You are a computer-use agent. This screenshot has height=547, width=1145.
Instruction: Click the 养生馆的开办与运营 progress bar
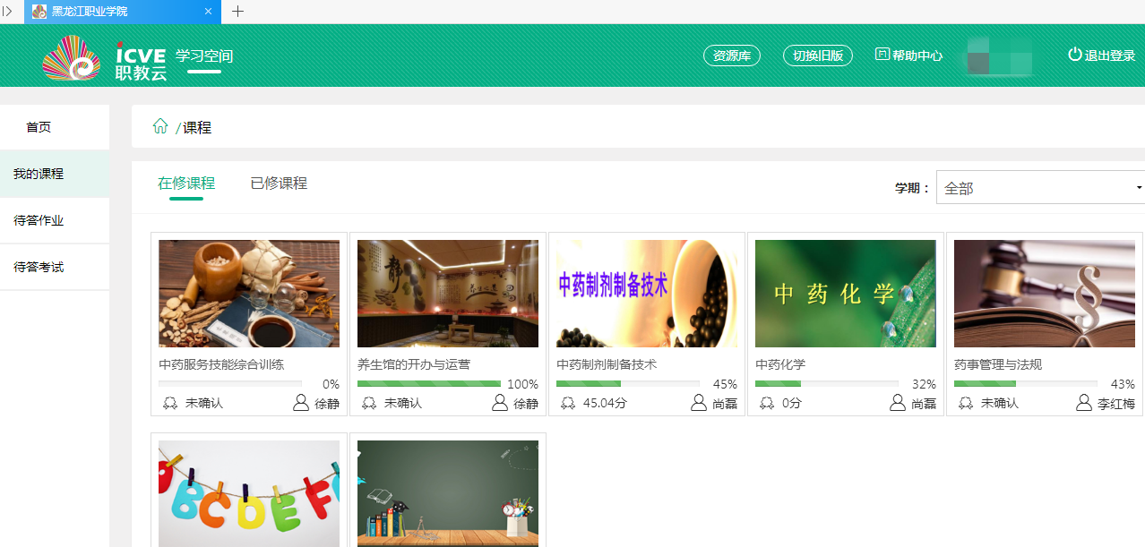429,384
